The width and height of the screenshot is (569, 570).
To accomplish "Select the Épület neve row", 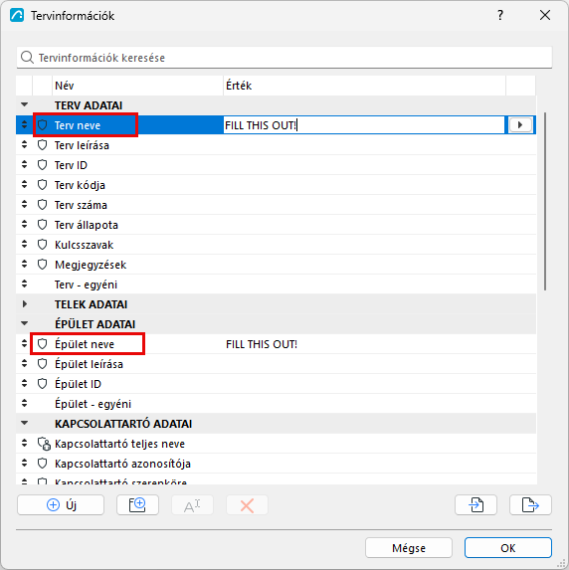I will click(276, 344).
